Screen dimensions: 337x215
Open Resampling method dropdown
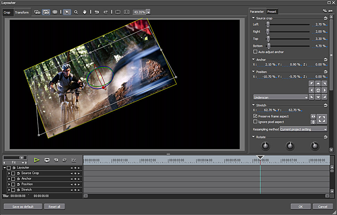[x=303, y=129]
